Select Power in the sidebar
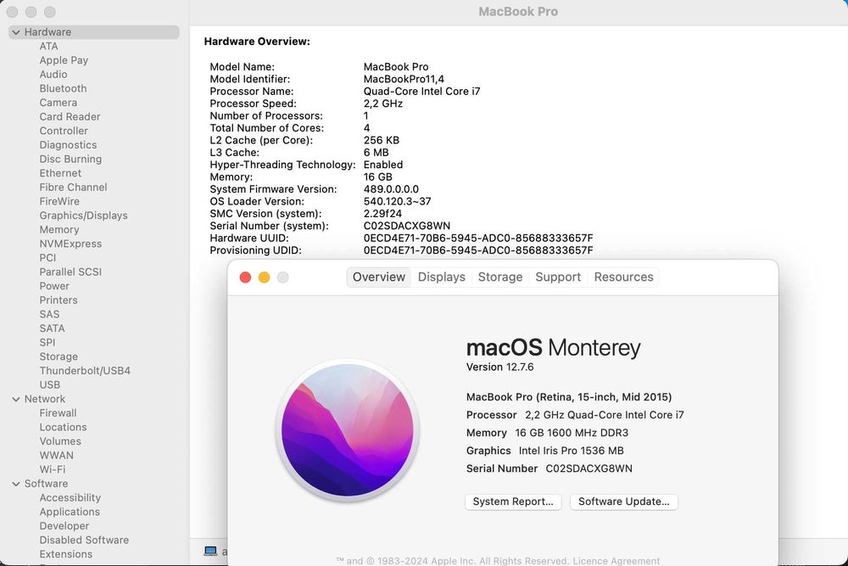 click(x=54, y=286)
